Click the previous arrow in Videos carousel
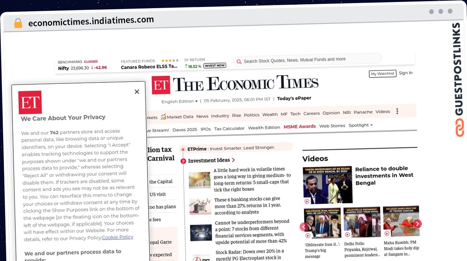This screenshot has height=261, width=467. pos(304,227)
